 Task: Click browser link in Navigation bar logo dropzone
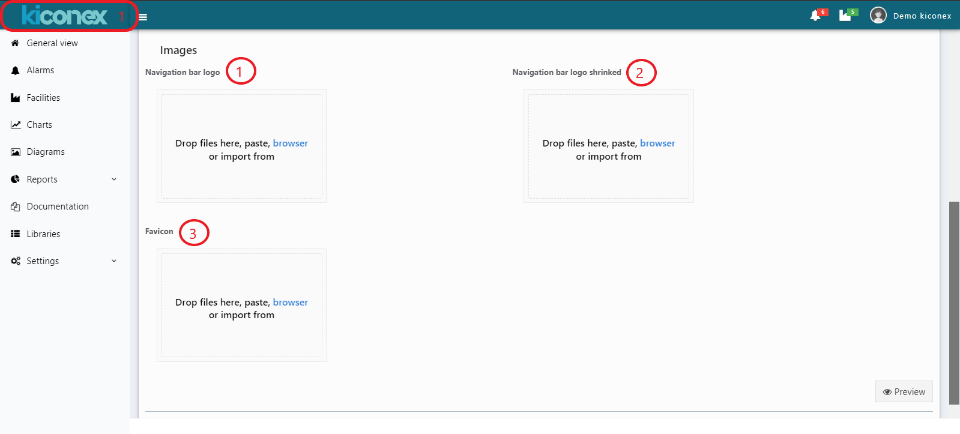291,143
